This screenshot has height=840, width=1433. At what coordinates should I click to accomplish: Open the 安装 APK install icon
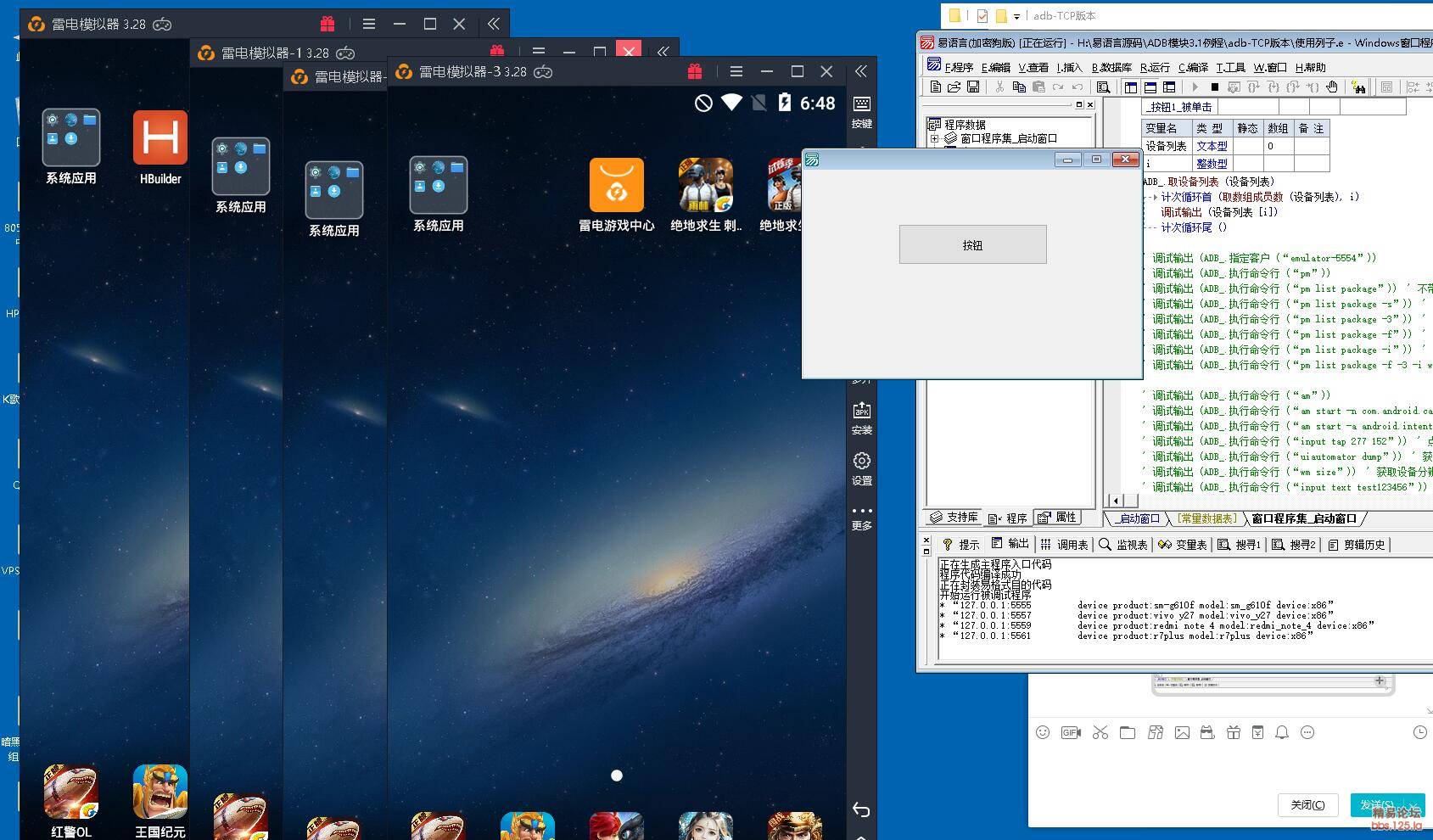(x=861, y=417)
